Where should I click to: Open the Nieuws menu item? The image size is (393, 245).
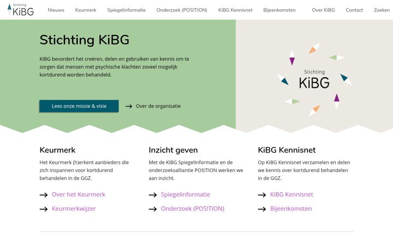[56, 10]
